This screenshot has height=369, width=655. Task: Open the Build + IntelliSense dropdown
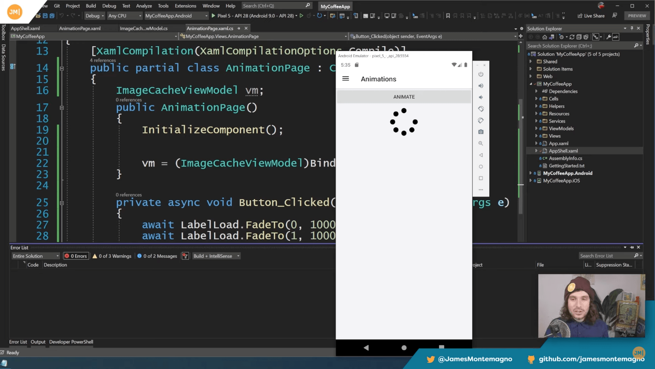coord(216,256)
